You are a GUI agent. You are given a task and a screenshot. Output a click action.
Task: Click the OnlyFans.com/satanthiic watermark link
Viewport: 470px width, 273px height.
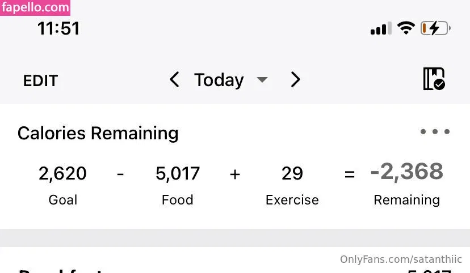point(401,259)
